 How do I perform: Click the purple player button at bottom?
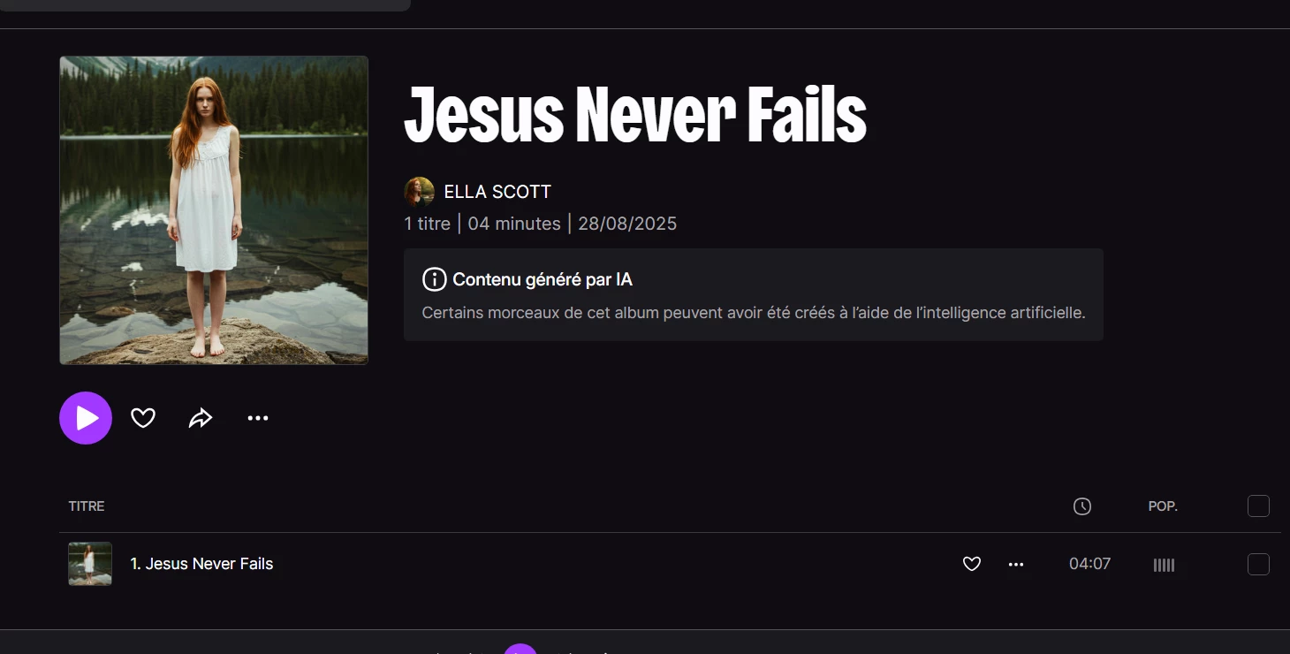click(x=520, y=650)
